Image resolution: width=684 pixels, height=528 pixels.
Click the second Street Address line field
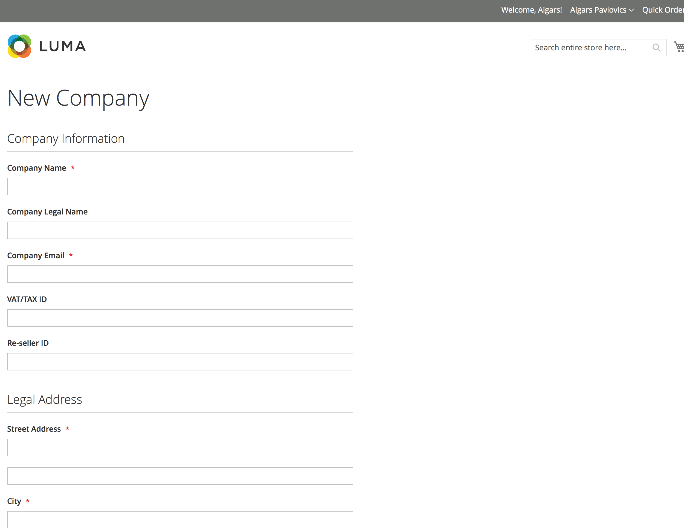[180, 476]
